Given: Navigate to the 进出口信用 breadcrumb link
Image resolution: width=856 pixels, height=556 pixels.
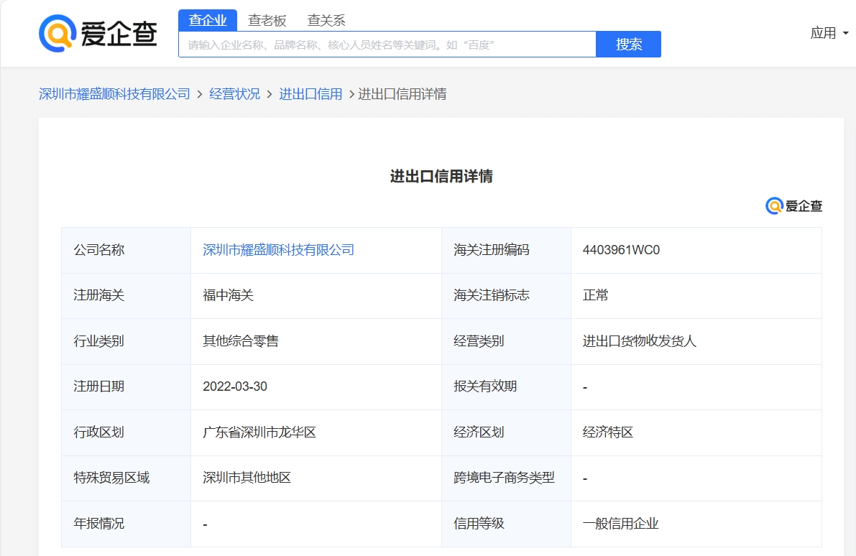Looking at the screenshot, I should 310,94.
